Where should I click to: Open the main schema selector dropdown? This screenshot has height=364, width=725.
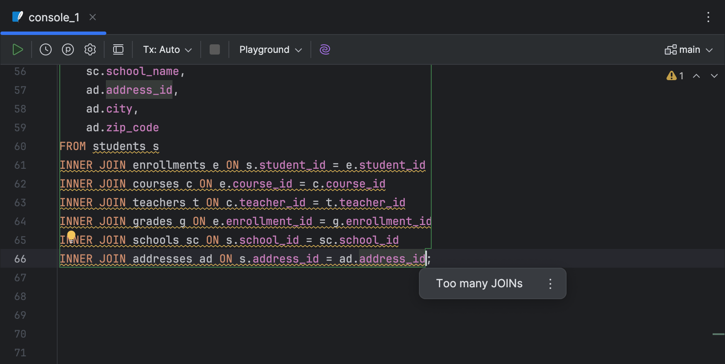(x=688, y=49)
